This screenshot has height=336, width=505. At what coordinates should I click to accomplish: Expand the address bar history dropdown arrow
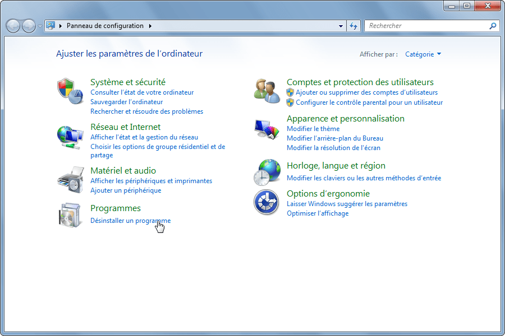pyautogui.click(x=341, y=26)
